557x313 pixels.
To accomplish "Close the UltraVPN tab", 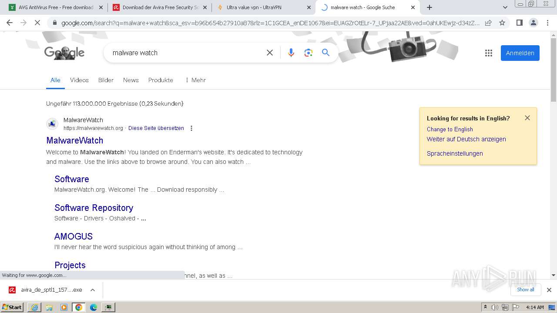I will [309, 7].
